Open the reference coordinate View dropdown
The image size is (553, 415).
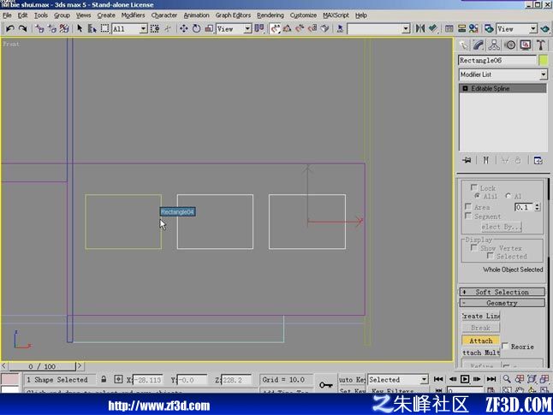[x=234, y=29]
